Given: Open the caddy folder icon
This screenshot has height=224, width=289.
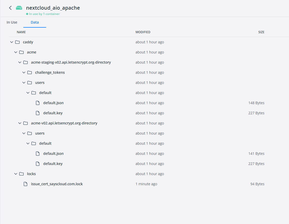Looking at the screenshot, I should (x=17, y=42).
